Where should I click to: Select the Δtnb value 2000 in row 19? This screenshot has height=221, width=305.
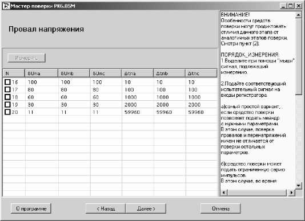pos(163,105)
